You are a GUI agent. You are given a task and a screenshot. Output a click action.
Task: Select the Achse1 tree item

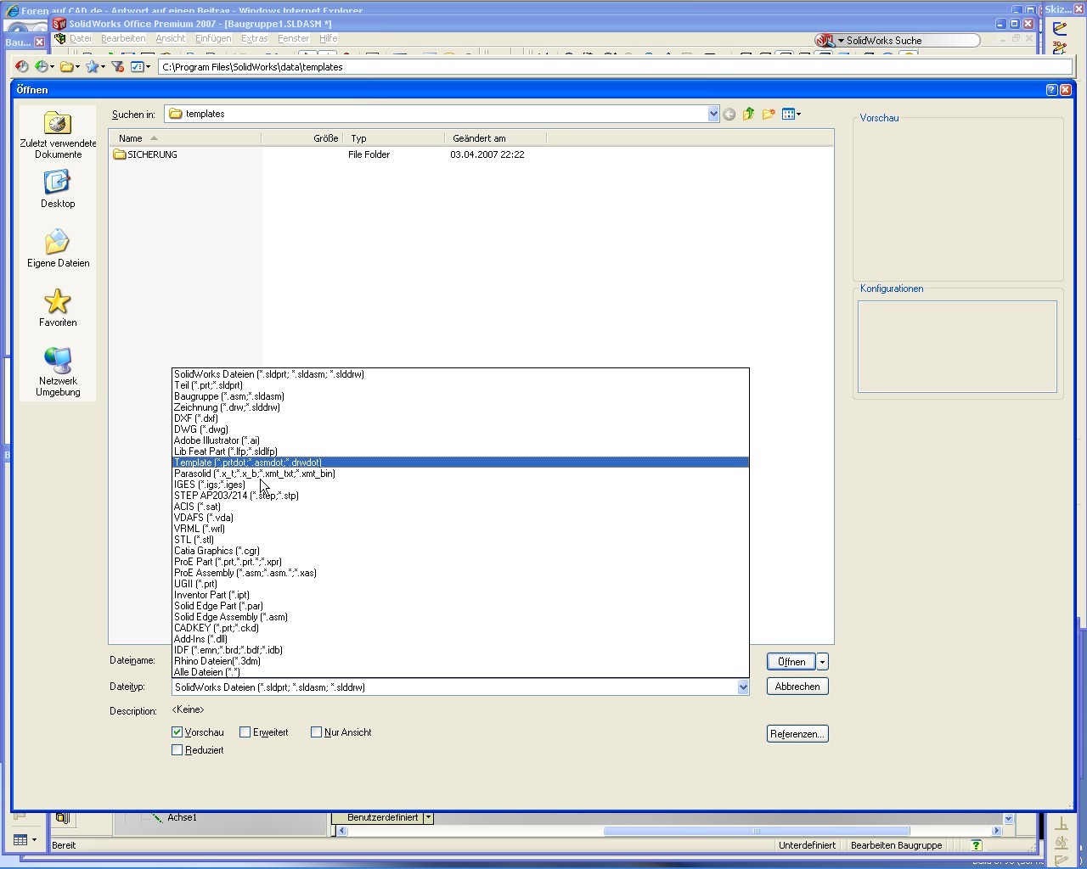click(x=182, y=818)
